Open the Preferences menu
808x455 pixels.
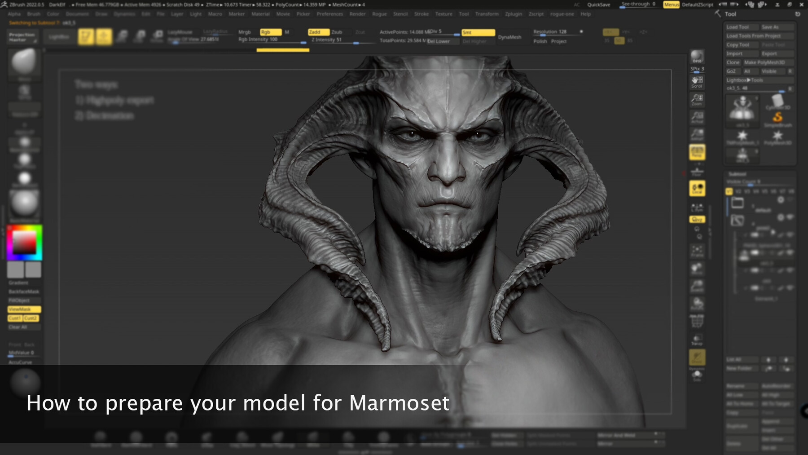pyautogui.click(x=330, y=14)
